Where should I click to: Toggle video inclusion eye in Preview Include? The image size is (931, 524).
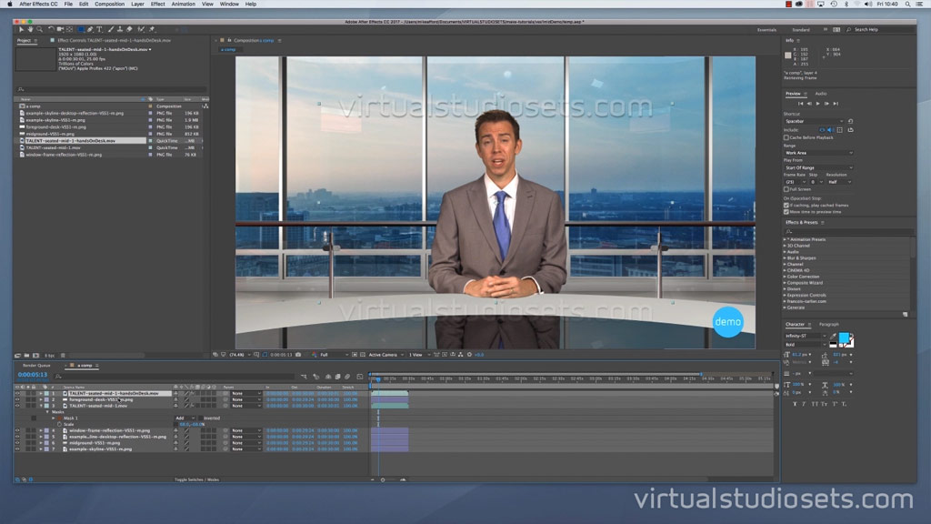point(822,130)
